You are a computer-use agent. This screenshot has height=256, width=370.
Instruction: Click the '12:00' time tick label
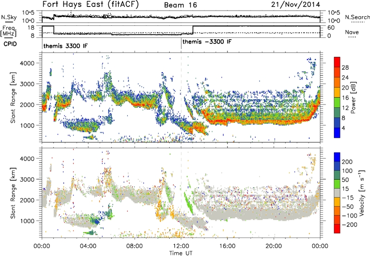point(181,246)
